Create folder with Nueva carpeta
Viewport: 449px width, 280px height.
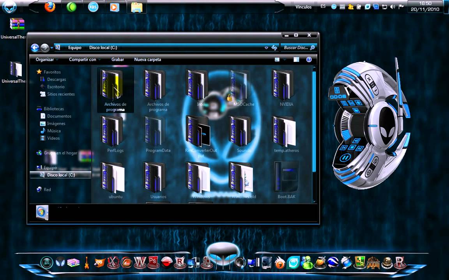pos(147,59)
